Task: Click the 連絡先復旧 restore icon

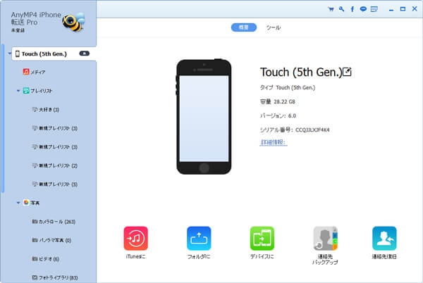Action: (x=385, y=239)
